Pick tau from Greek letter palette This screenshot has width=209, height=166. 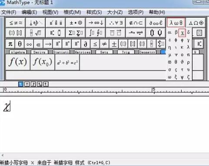coord(182,70)
